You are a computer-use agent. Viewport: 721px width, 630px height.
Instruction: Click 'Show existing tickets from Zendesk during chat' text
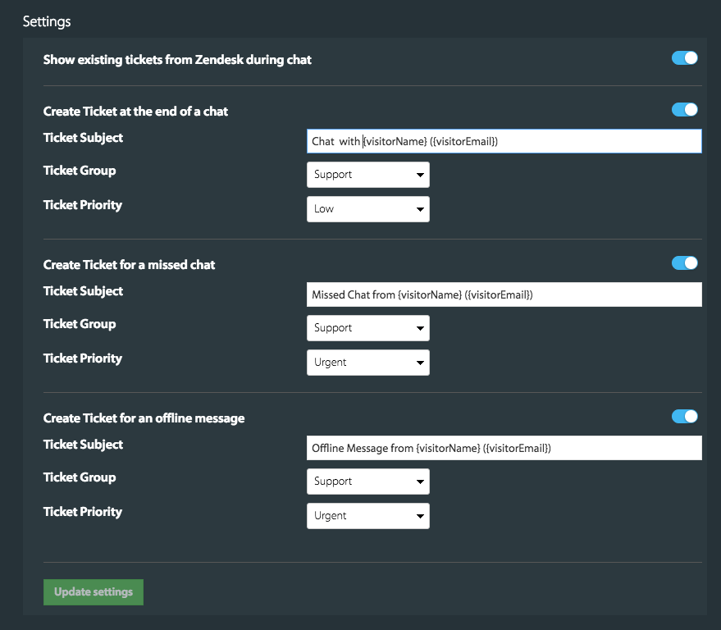(177, 59)
